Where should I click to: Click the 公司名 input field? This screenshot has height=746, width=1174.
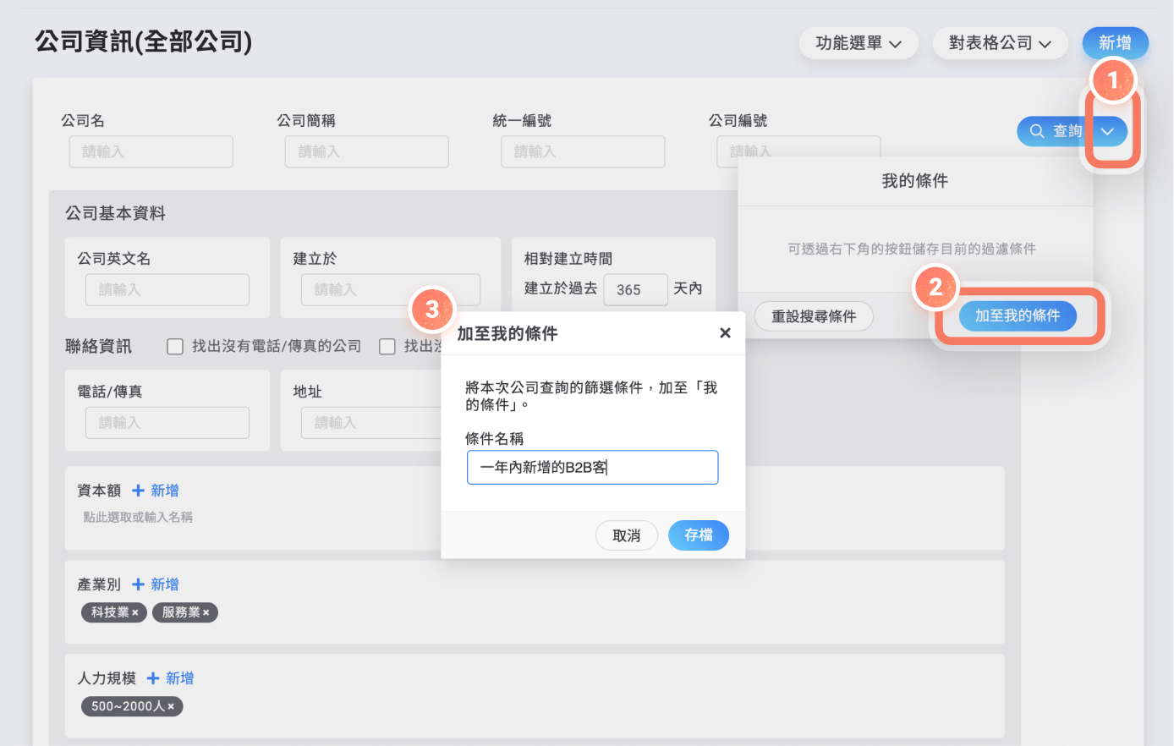pyautogui.click(x=151, y=152)
